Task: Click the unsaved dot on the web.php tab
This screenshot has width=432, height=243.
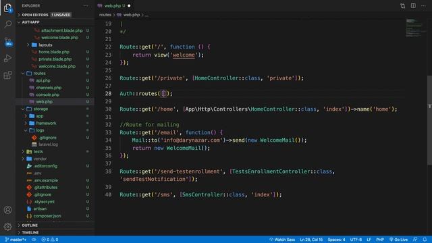Action: click(x=129, y=5)
